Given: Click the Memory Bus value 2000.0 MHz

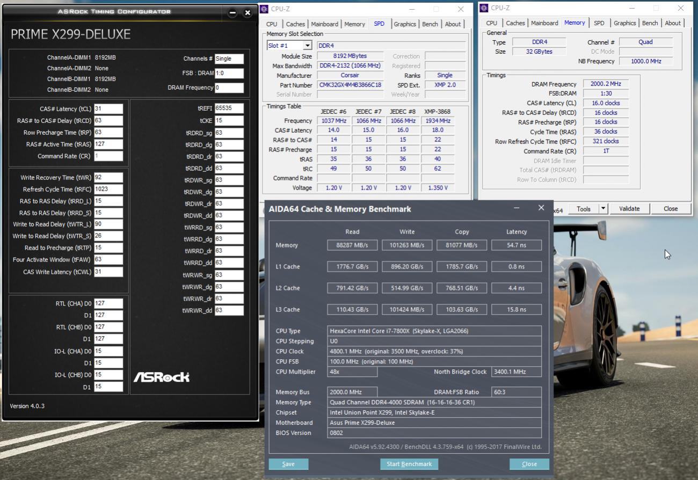Looking at the screenshot, I should (x=352, y=392).
